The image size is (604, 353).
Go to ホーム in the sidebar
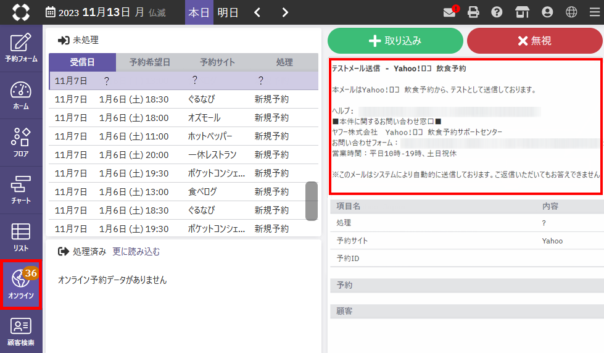point(21,96)
